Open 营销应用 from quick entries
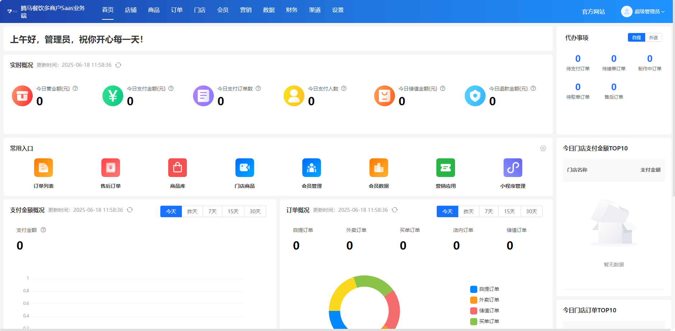Image resolution: width=675 pixels, height=331 pixels. click(x=445, y=168)
